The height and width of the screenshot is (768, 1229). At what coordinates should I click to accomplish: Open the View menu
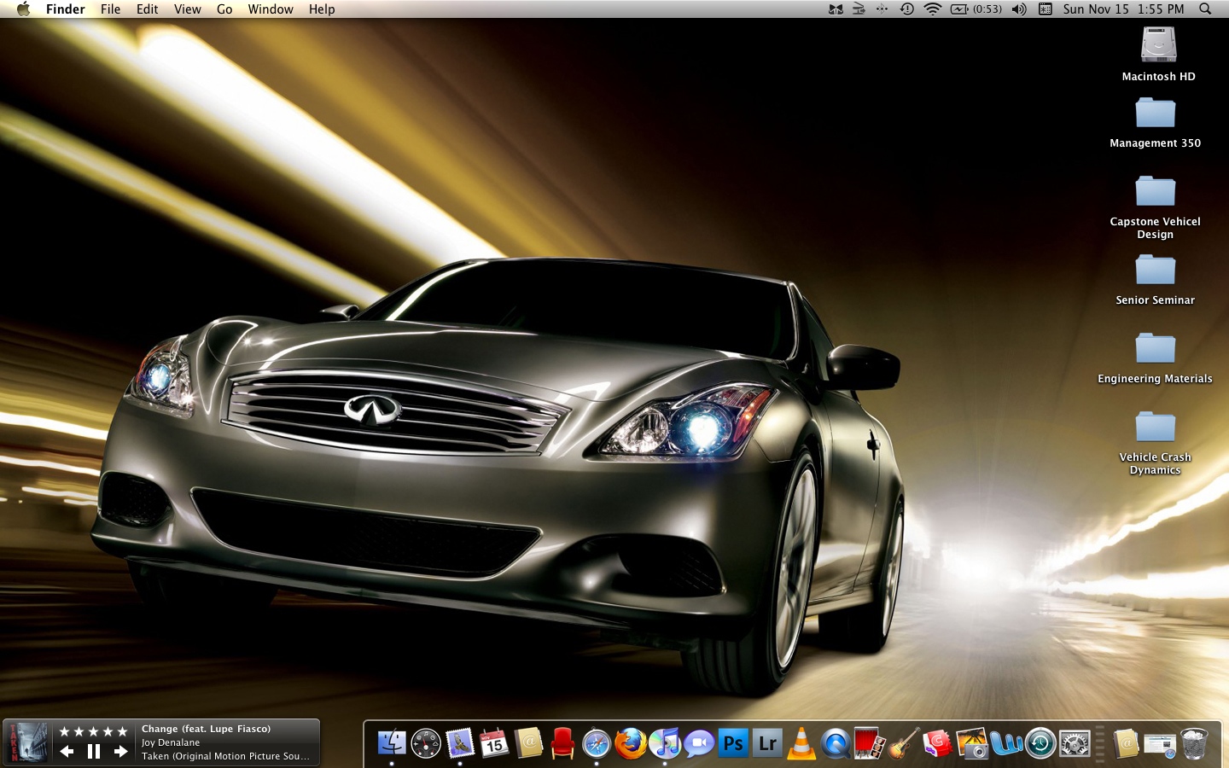click(188, 9)
